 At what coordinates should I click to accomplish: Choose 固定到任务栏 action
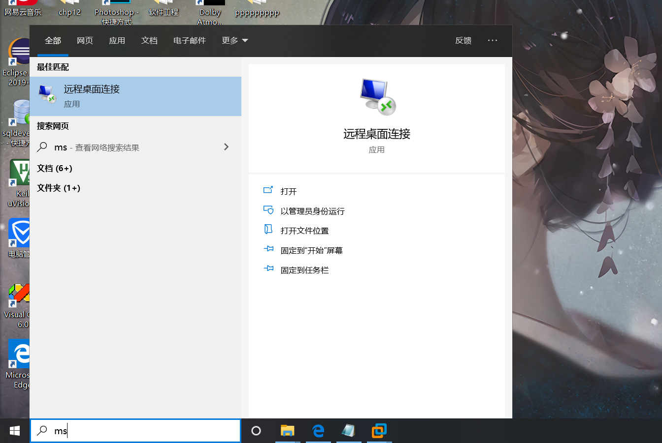pyautogui.click(x=304, y=270)
